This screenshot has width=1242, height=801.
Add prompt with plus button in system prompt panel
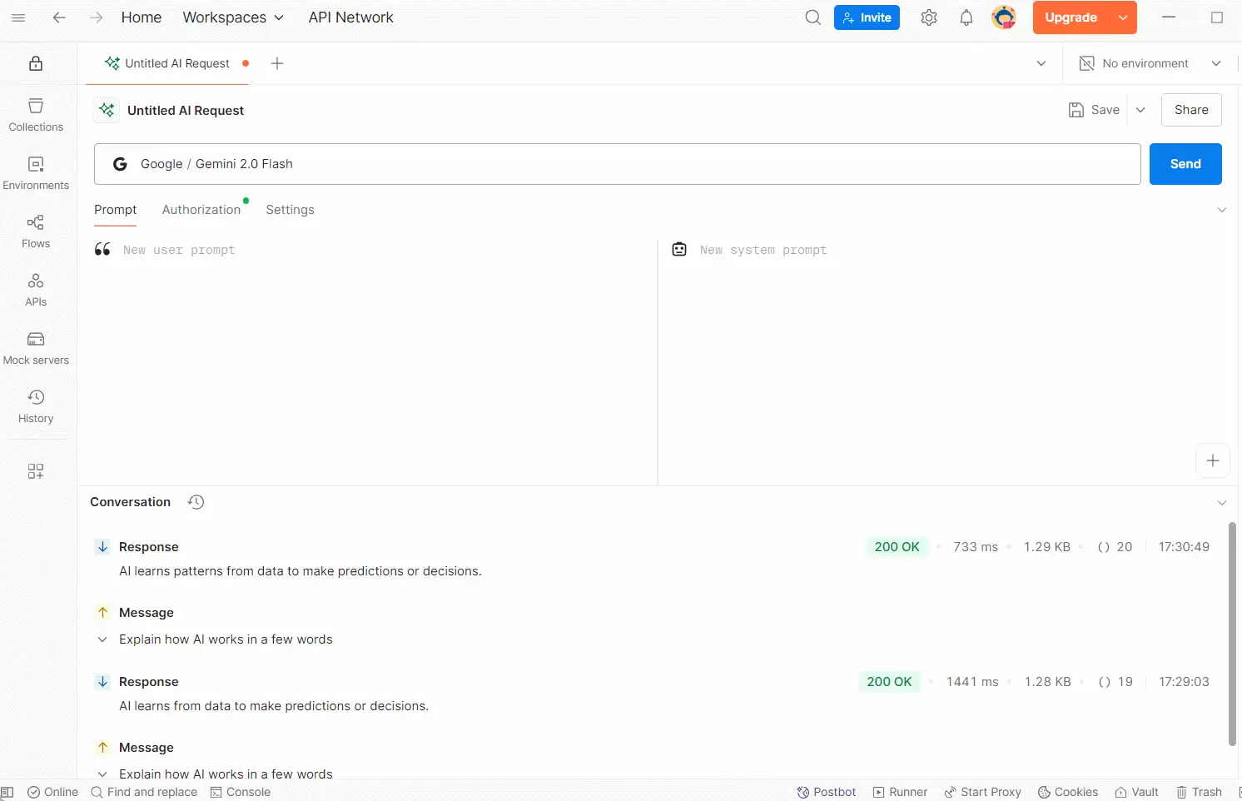coord(1213,460)
